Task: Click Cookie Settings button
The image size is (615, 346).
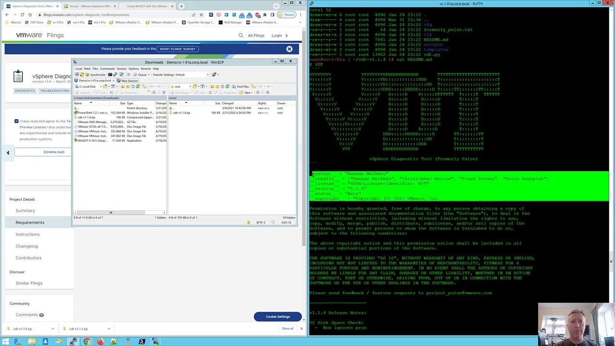Action: pyautogui.click(x=278, y=317)
